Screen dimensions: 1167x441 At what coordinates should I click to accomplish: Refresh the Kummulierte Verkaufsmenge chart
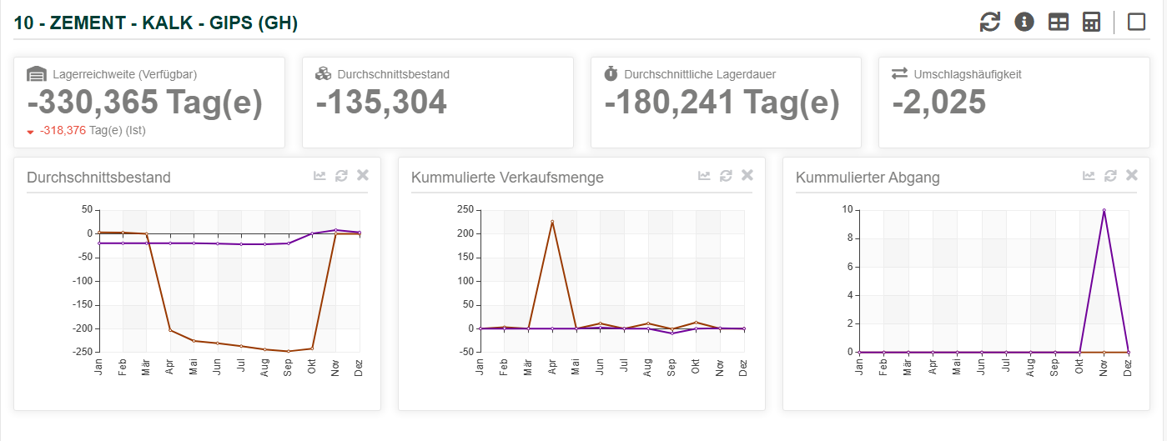(726, 175)
